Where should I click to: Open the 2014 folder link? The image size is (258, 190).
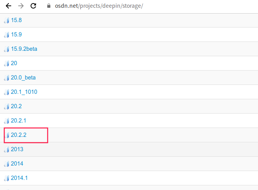(17, 164)
